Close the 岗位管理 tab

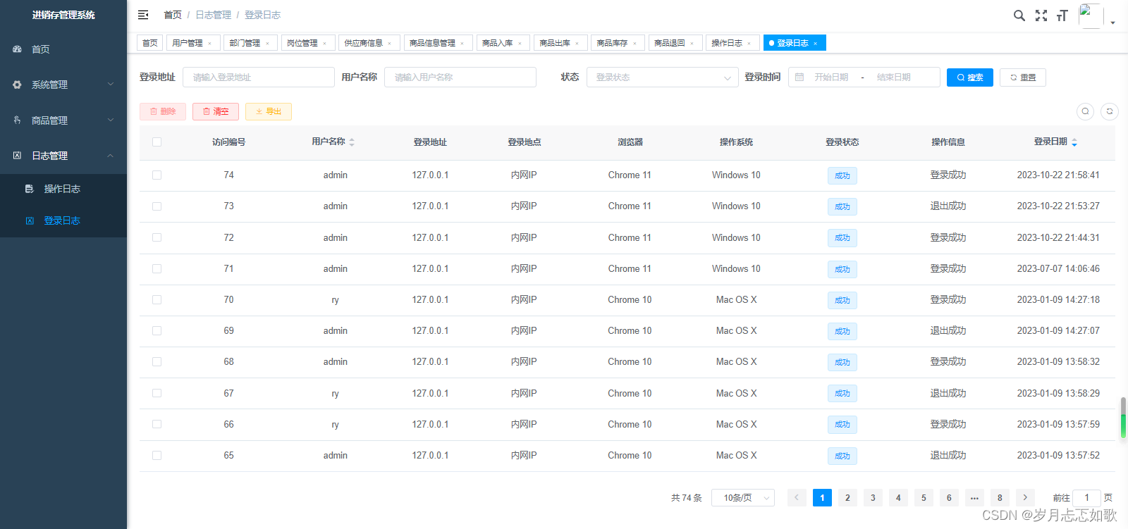[x=325, y=44]
